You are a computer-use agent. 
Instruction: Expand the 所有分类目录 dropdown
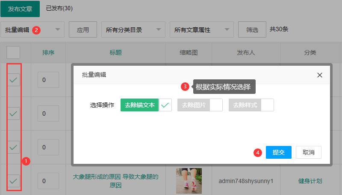tap(133, 30)
